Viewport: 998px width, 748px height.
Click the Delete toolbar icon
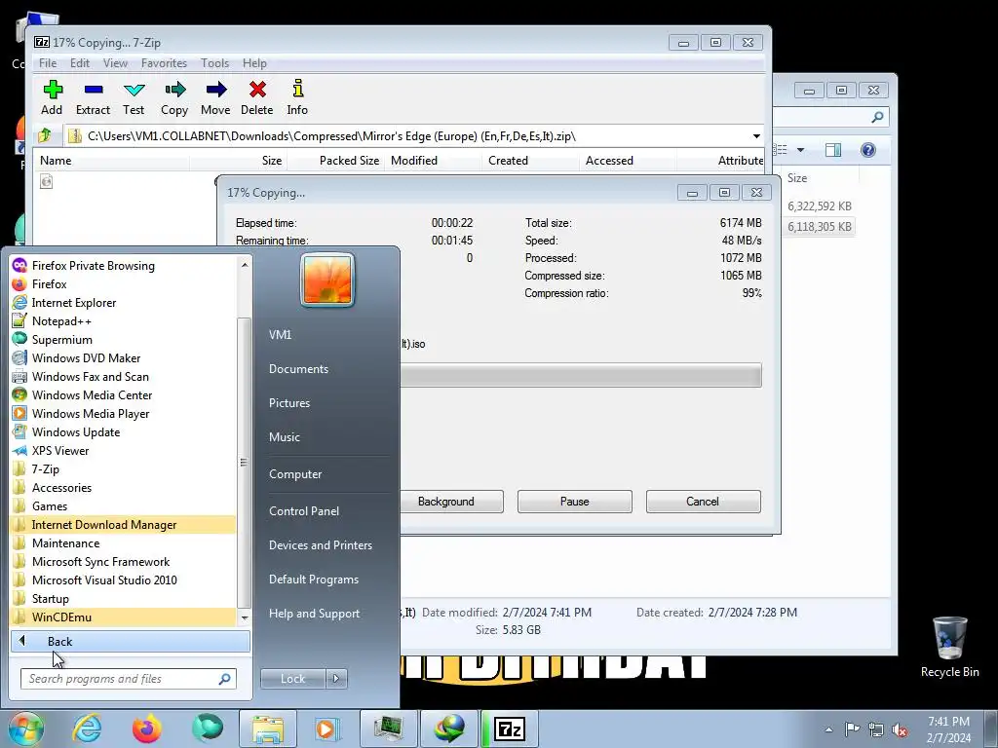[x=257, y=96]
